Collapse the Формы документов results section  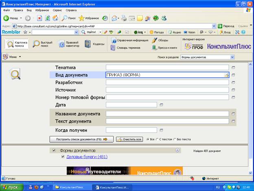(x=177, y=150)
